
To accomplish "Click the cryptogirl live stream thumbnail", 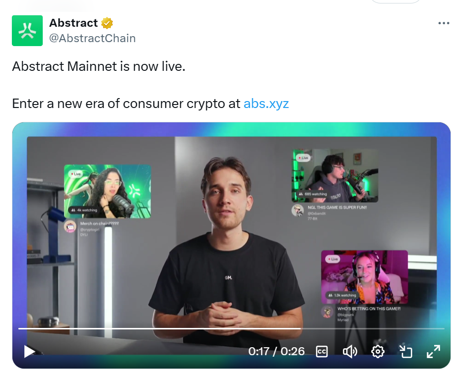I will point(107,191).
